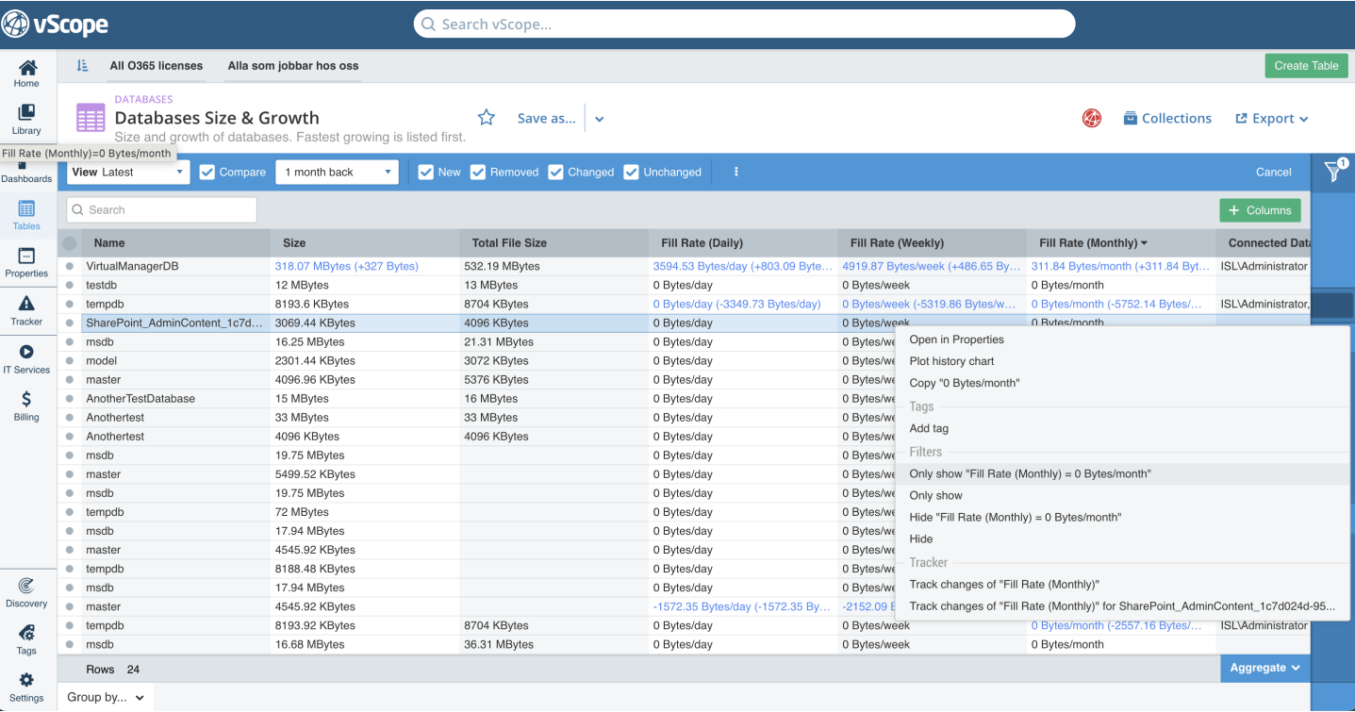
Task: Select Track changes of "Fill Rate (Monthly)"
Action: tap(1004, 585)
